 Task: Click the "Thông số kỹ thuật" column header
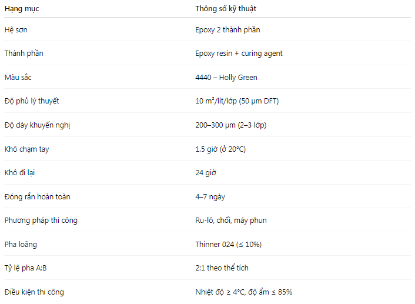point(226,9)
